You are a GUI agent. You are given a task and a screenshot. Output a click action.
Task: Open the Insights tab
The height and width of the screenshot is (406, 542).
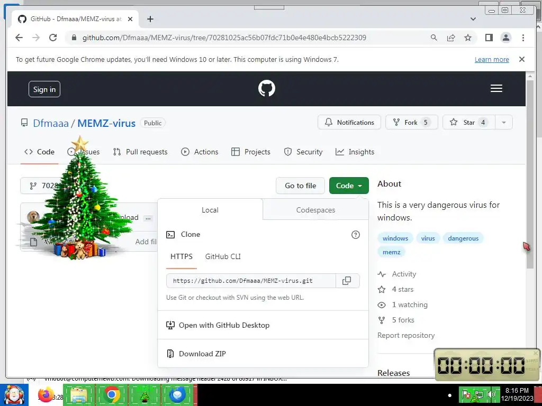point(355,152)
